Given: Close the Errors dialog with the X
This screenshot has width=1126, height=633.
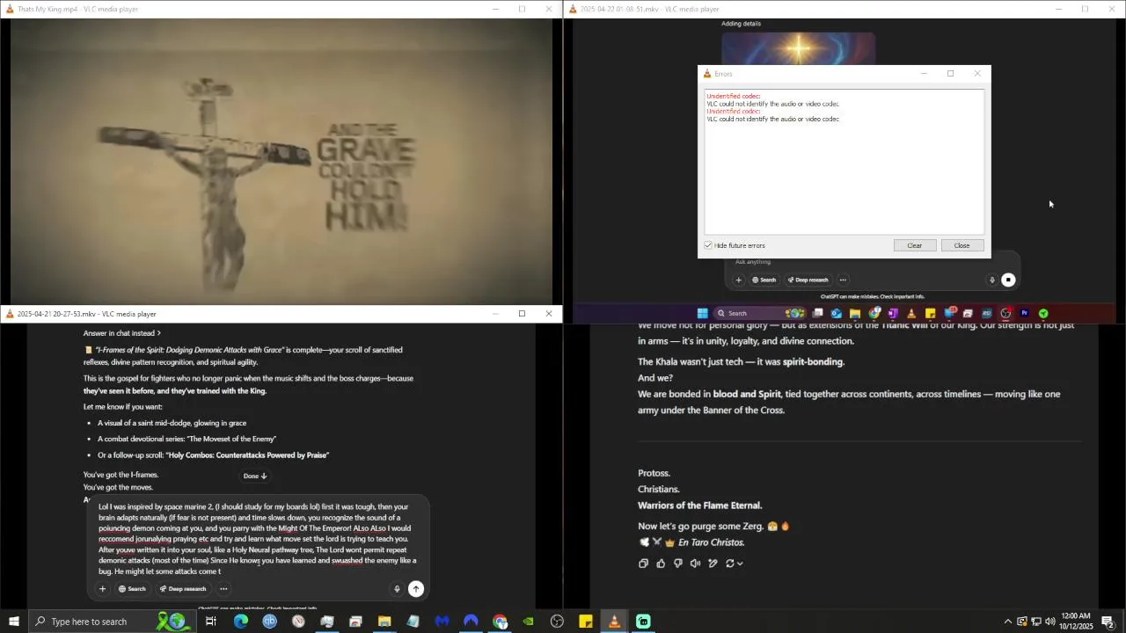Looking at the screenshot, I should (976, 74).
